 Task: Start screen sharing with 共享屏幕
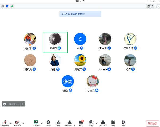tap(36, 123)
